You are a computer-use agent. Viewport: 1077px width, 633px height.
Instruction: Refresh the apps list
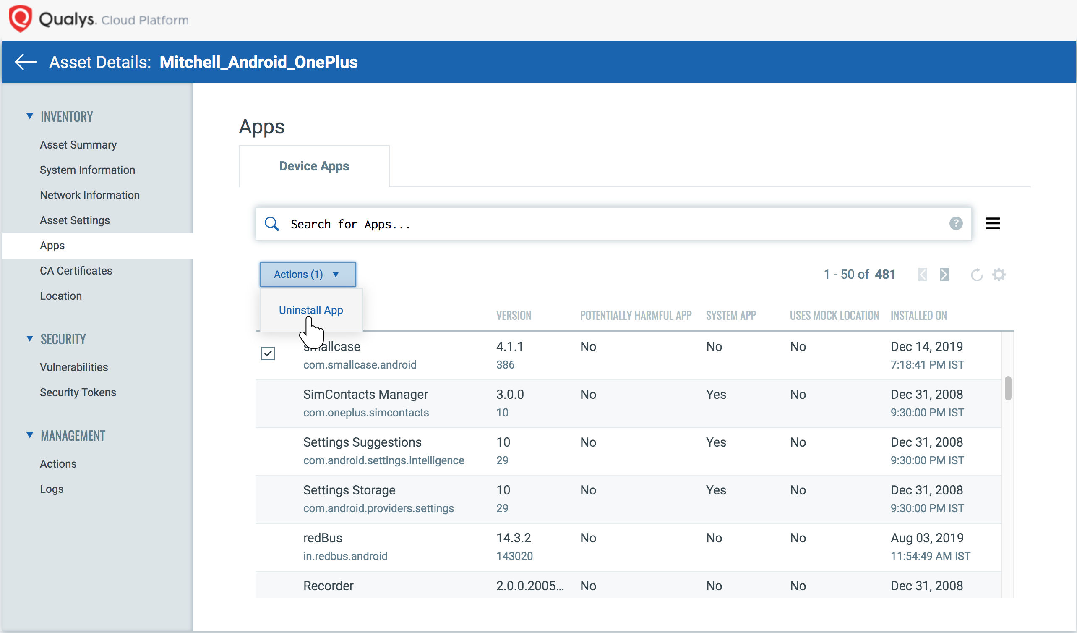point(977,275)
